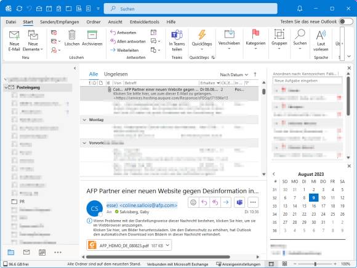Image resolution: width=357 pixels, height=268 pixels.
Task: Open the AFP_HDMO_DE_080823.pdf attachment
Action: (x=124, y=245)
